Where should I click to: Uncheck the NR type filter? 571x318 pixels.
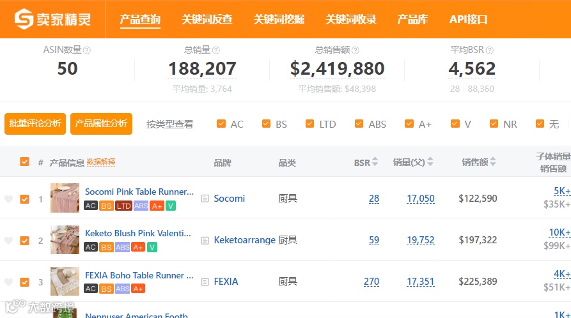494,124
